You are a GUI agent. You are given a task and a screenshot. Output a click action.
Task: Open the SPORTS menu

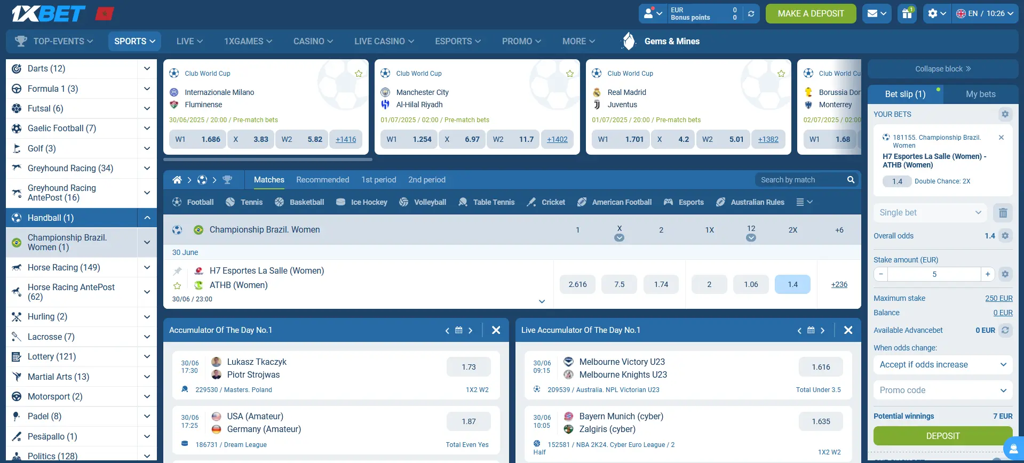pos(134,41)
